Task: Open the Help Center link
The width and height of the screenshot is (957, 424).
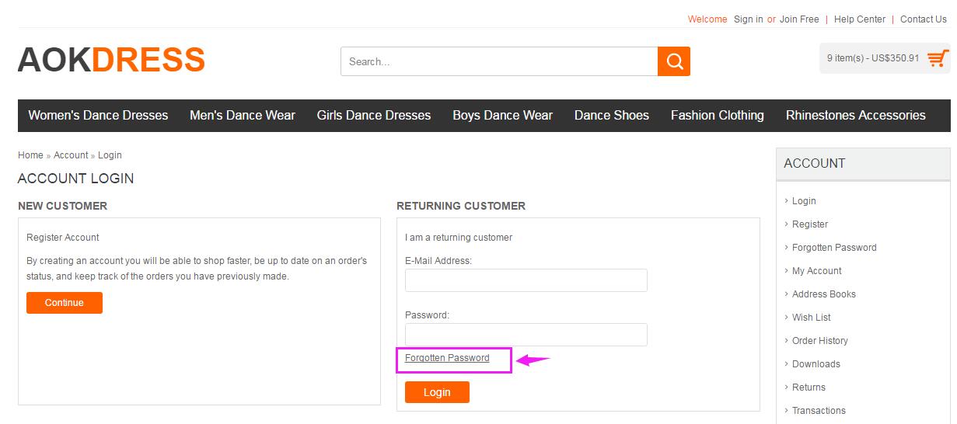Action: tap(860, 19)
